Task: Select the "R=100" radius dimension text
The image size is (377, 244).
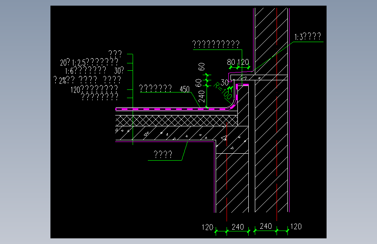Action: [223, 91]
